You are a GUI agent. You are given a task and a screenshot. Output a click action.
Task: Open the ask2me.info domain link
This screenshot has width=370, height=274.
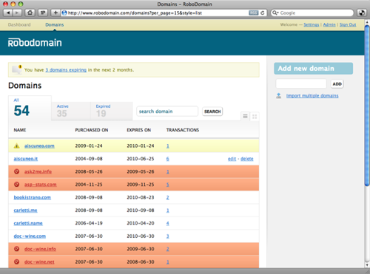click(x=38, y=171)
